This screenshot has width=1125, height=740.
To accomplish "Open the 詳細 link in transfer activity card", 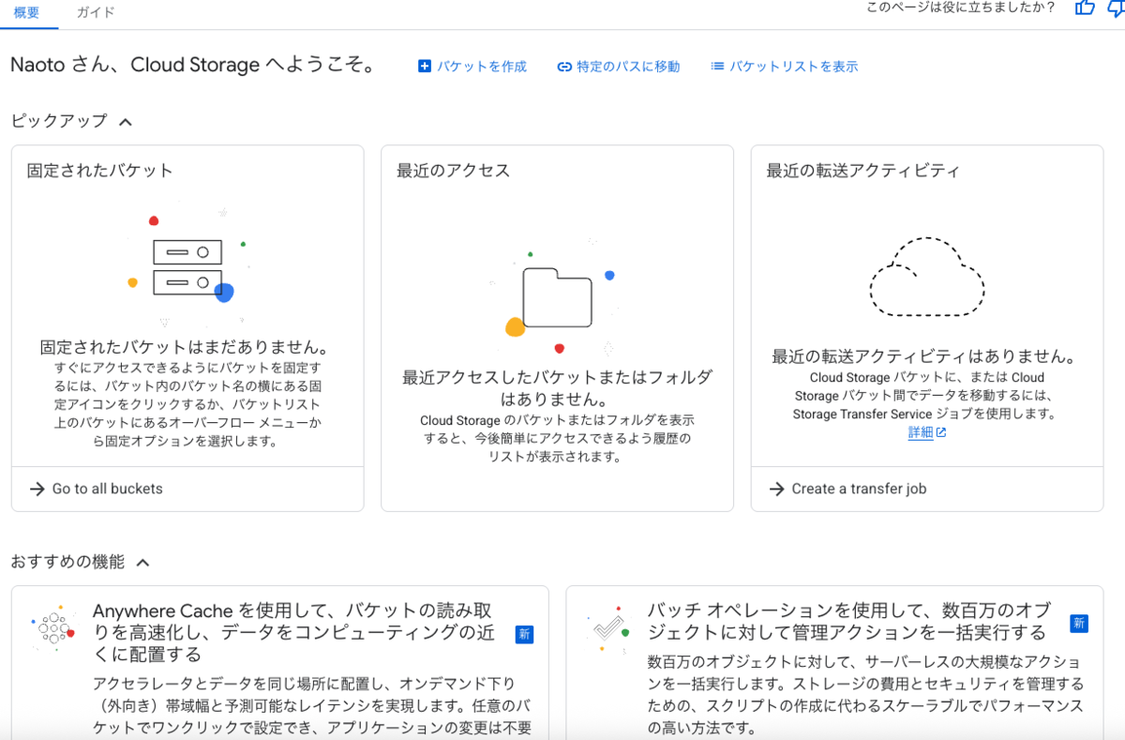I will coord(921,432).
